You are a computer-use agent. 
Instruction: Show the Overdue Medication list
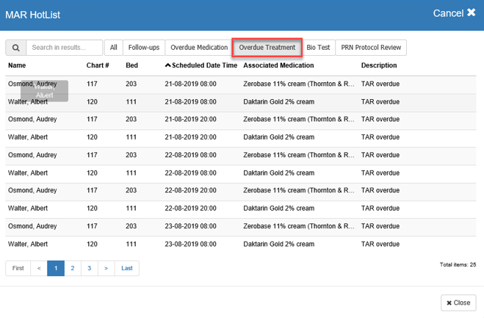pyautogui.click(x=199, y=48)
